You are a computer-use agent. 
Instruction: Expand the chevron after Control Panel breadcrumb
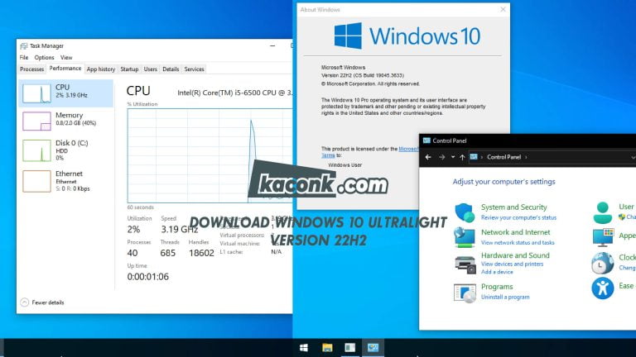(526, 157)
